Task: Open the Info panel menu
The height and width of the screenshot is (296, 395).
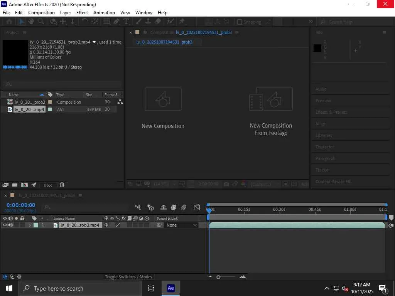Action: pos(384,33)
